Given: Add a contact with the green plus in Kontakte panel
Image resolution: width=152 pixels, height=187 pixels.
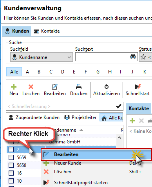Looking at the screenshot, I should (x=132, y=121).
